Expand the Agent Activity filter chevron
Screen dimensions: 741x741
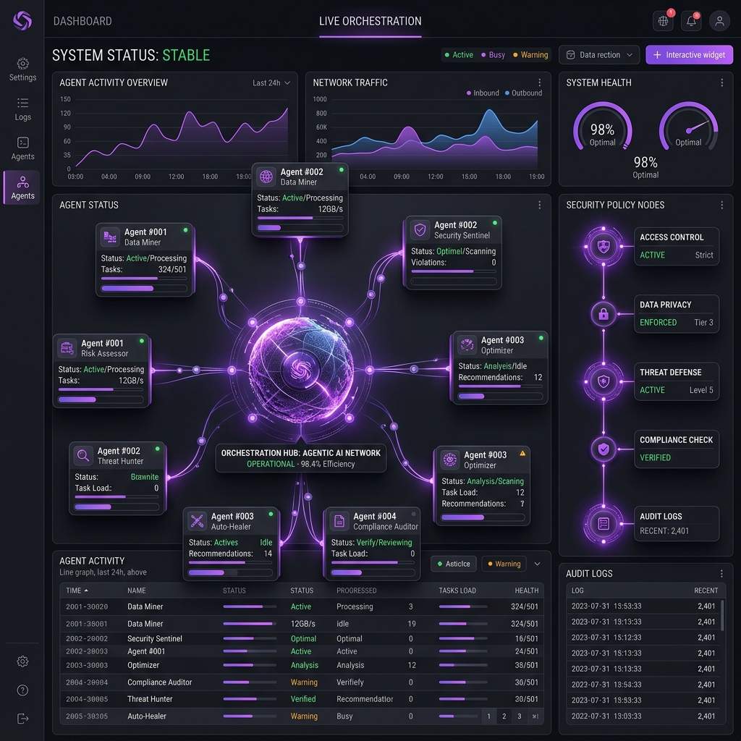tap(538, 564)
